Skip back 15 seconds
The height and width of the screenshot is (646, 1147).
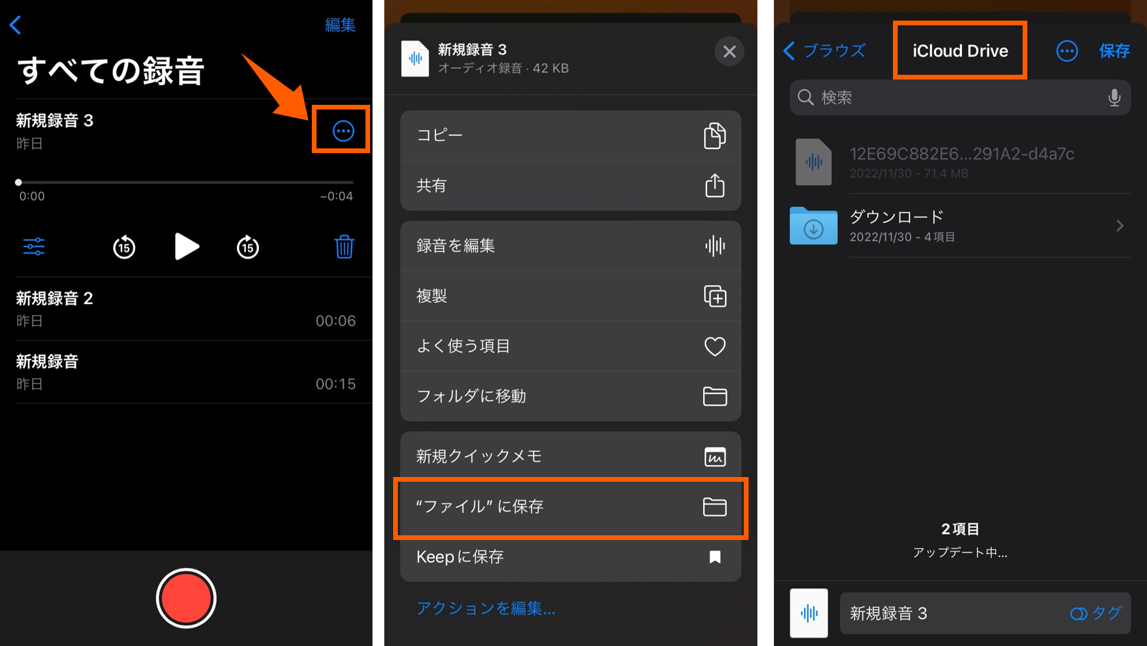pyautogui.click(x=124, y=247)
